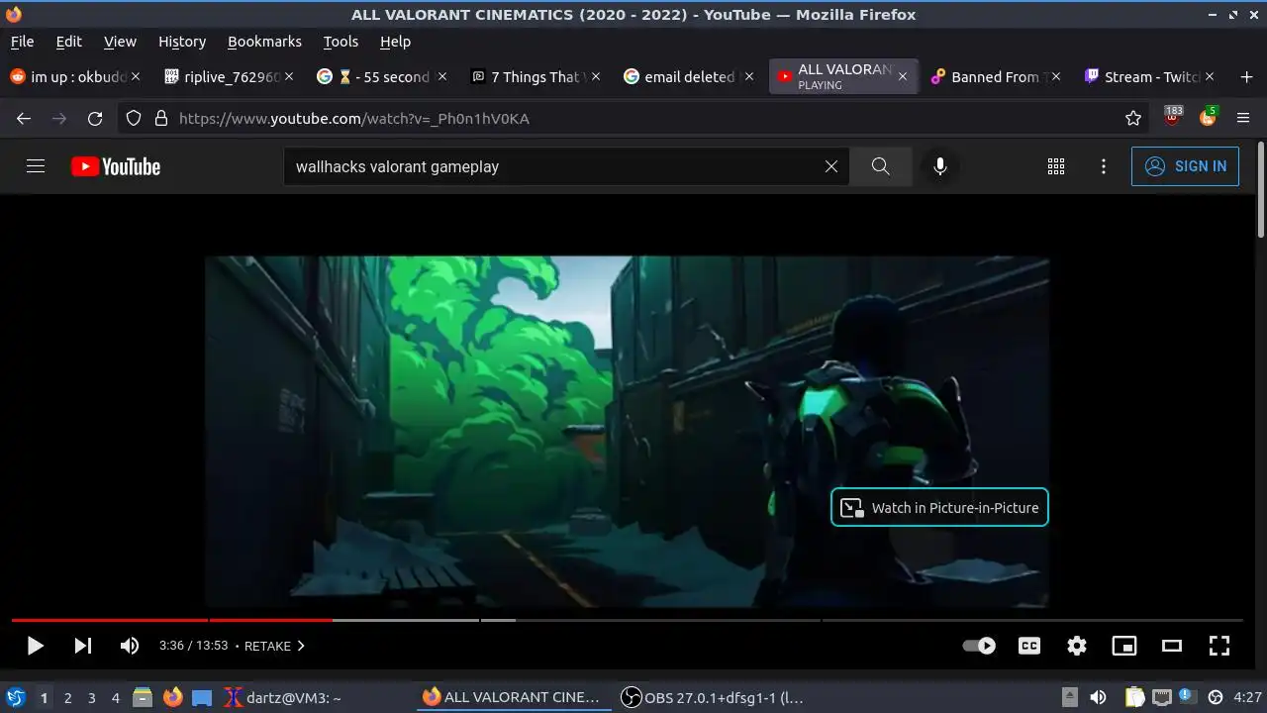Viewport: 1267px width, 713px height.
Task: Toggle the autoplay switch
Action: click(979, 646)
